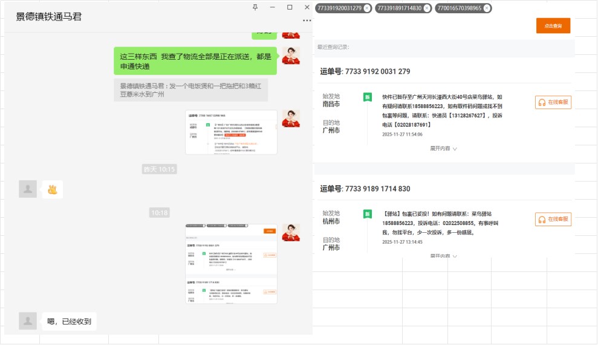Click the gray avatar beside 嗯，已经收到
The image size is (598, 345).
click(x=28, y=321)
